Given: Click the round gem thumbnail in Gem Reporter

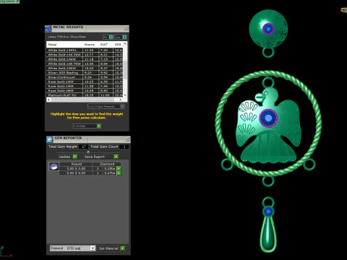Looking at the screenshot, I should [x=53, y=167].
